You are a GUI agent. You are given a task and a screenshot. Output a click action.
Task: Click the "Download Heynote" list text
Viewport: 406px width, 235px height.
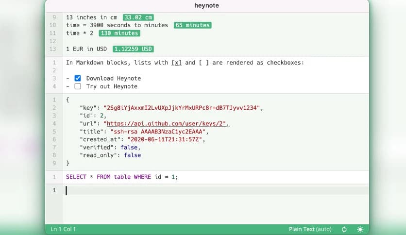point(114,79)
